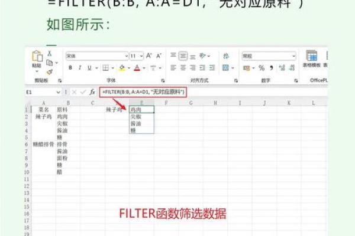Click the Paste (粘贴) clipboard icon
Image resolution: width=355 pixels, height=236 pixels.
pos(37,56)
